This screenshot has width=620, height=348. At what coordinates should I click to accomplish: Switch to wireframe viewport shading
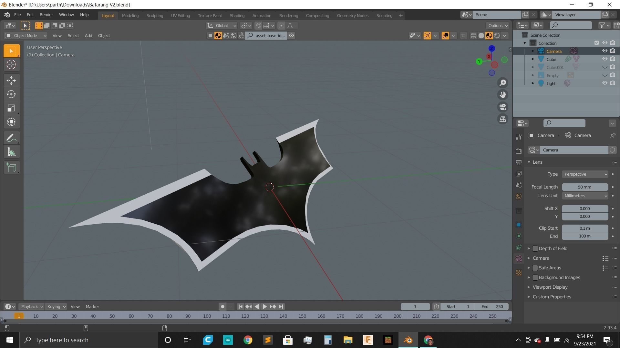coord(473,36)
